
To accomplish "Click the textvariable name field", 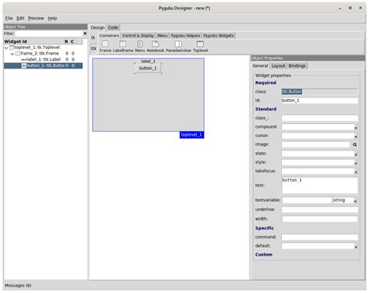I will coord(307,200).
